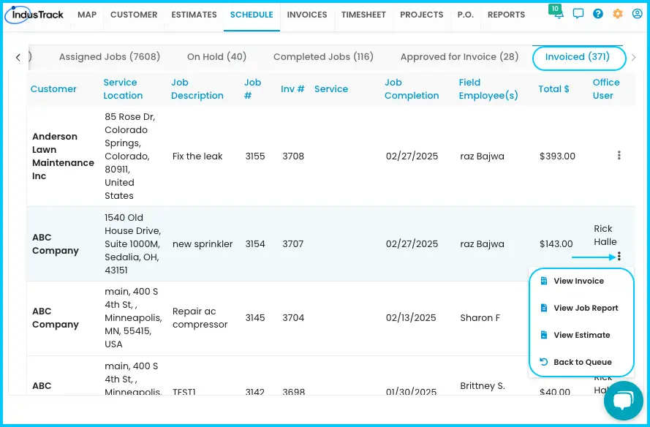The height and width of the screenshot is (427, 650).
Task: Click the $143.00 total
Action: tap(556, 243)
